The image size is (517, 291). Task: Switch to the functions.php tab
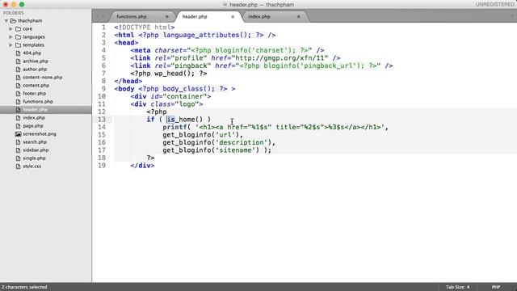click(x=132, y=16)
